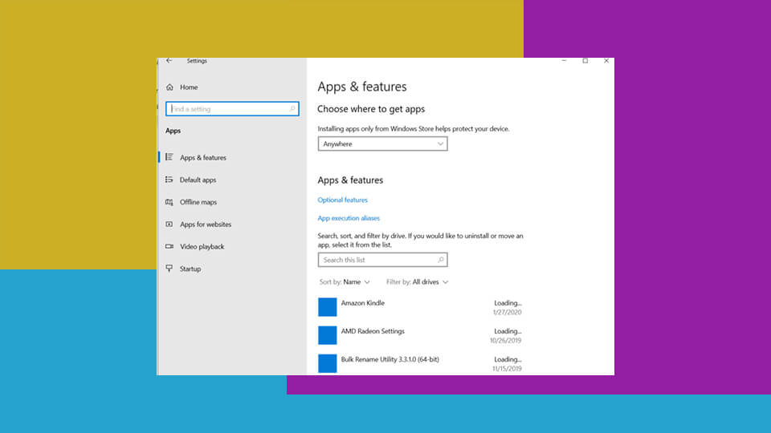Open App execution aliases link
This screenshot has height=433, width=771.
(349, 218)
